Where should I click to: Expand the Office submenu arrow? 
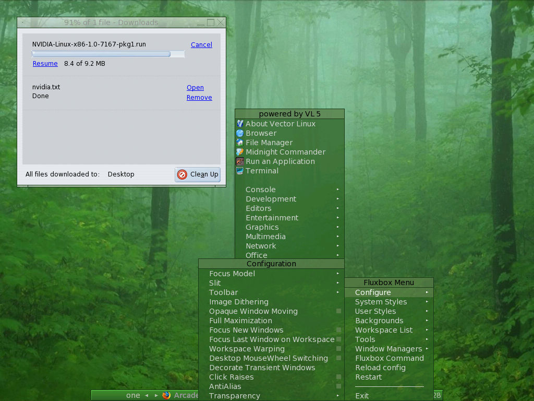pos(338,255)
